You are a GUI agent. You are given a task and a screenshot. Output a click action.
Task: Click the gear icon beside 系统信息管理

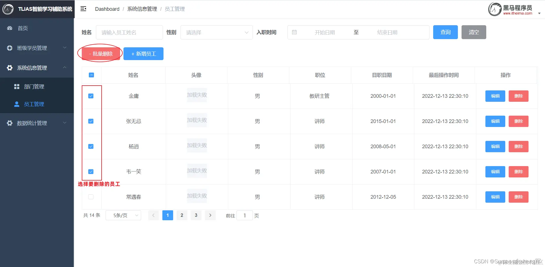point(10,68)
